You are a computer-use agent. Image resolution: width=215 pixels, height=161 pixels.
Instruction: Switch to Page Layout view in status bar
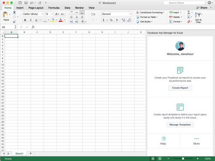point(160,158)
